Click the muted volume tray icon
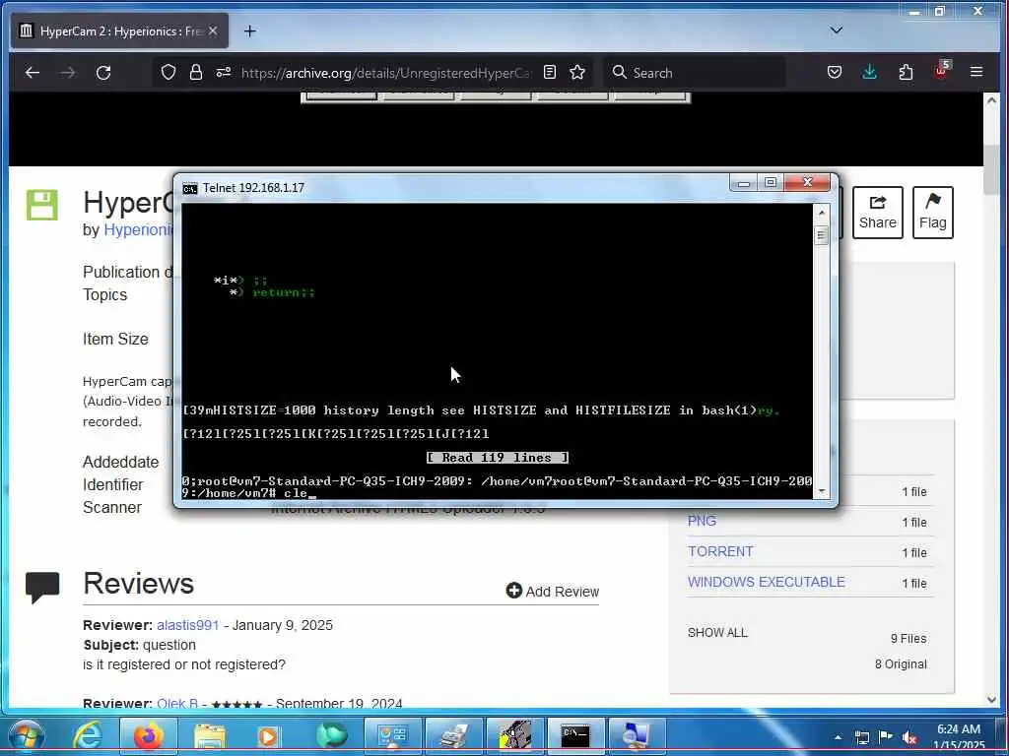The width and height of the screenshot is (1009, 756). pyautogui.click(x=909, y=738)
